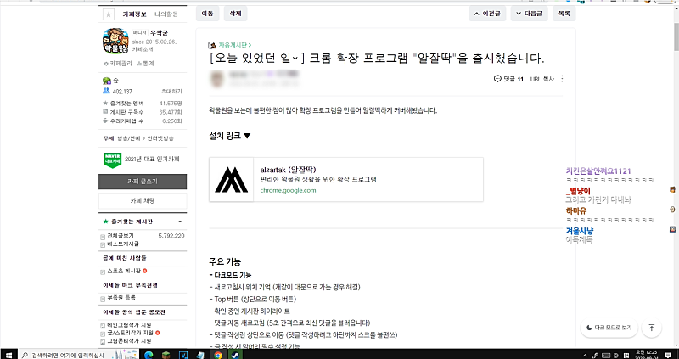The image size is (679, 359).
Task: Click the chrome.google.com URL text
Action: tap(288, 190)
